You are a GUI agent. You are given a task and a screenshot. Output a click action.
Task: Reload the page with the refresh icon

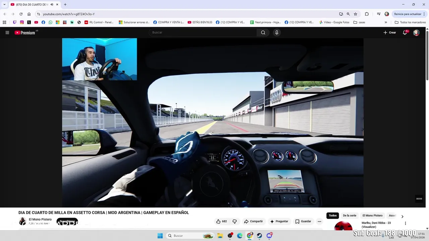click(21, 14)
